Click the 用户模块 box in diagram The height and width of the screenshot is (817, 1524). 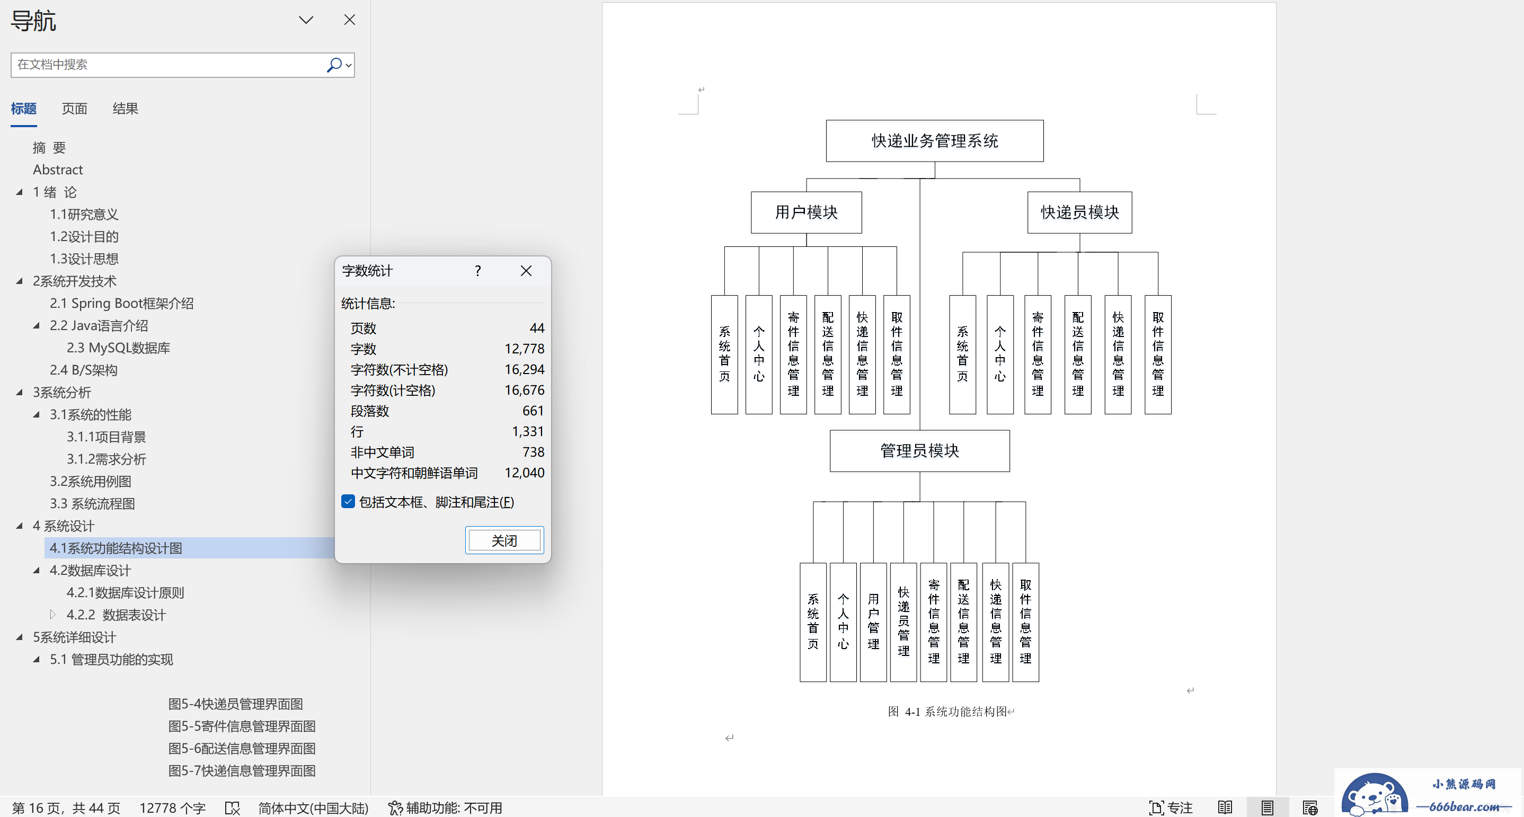point(807,212)
